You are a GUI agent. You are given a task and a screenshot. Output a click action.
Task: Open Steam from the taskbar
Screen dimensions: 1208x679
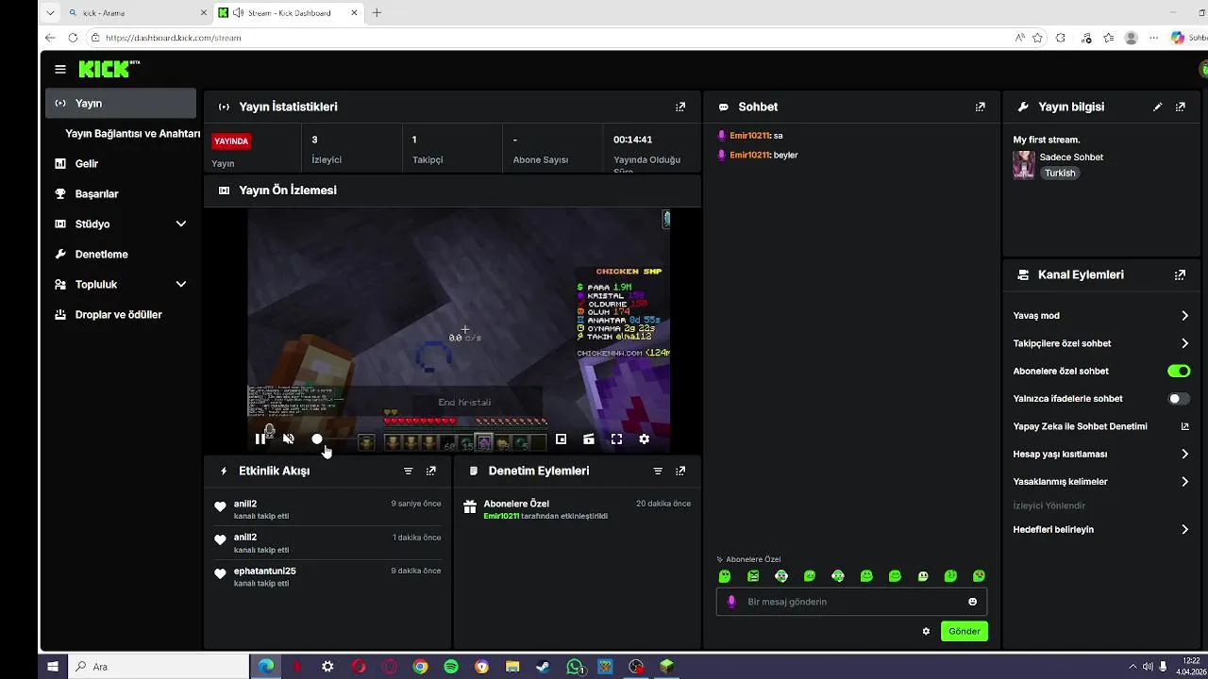tap(543, 667)
